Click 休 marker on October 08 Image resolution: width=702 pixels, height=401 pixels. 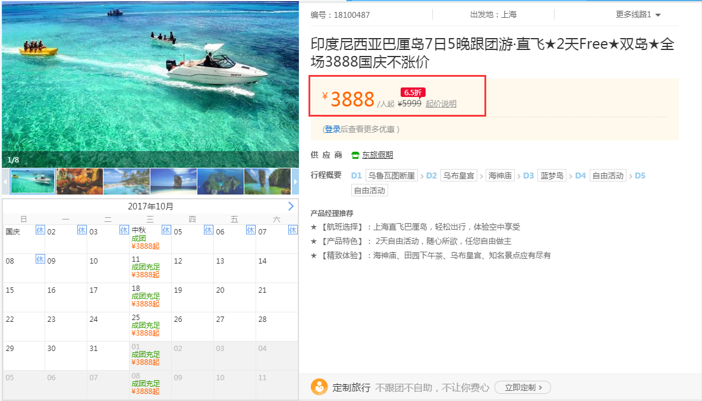[40, 259]
